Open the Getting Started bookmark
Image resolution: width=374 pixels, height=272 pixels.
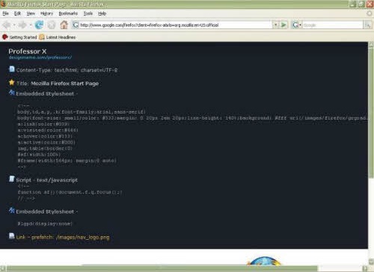pyautogui.click(x=19, y=37)
